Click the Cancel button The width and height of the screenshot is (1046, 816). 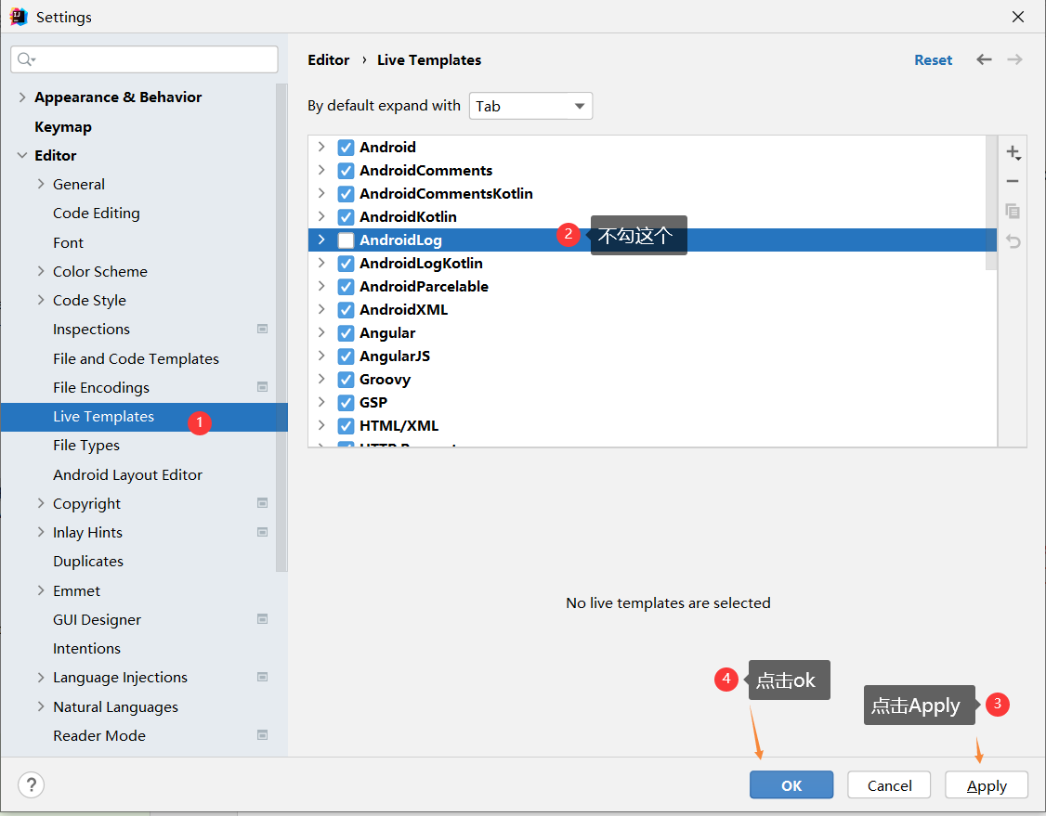pyautogui.click(x=889, y=784)
